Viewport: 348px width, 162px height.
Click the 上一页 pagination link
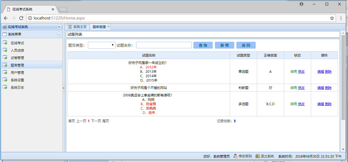pyautogui.click(x=81, y=121)
